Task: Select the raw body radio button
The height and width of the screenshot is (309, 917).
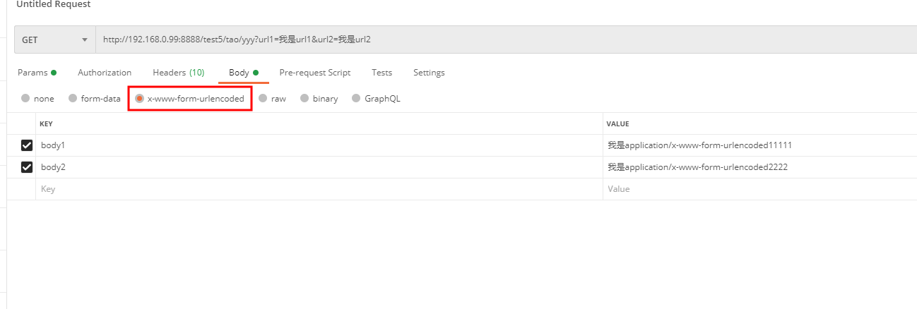Action: (263, 99)
